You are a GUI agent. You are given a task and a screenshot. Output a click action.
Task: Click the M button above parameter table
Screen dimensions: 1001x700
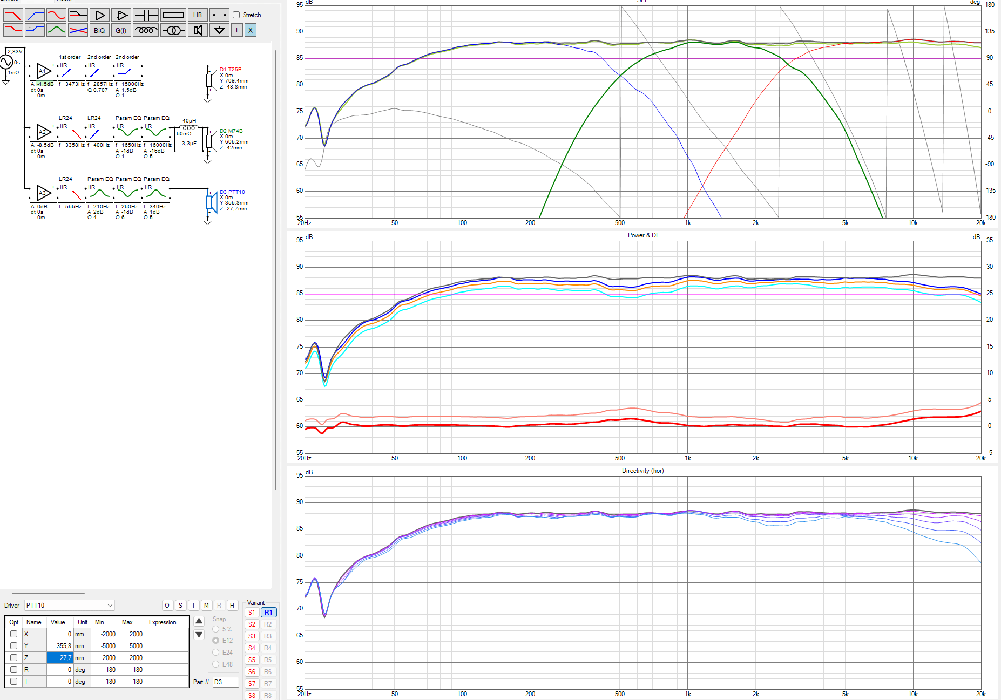(206, 606)
